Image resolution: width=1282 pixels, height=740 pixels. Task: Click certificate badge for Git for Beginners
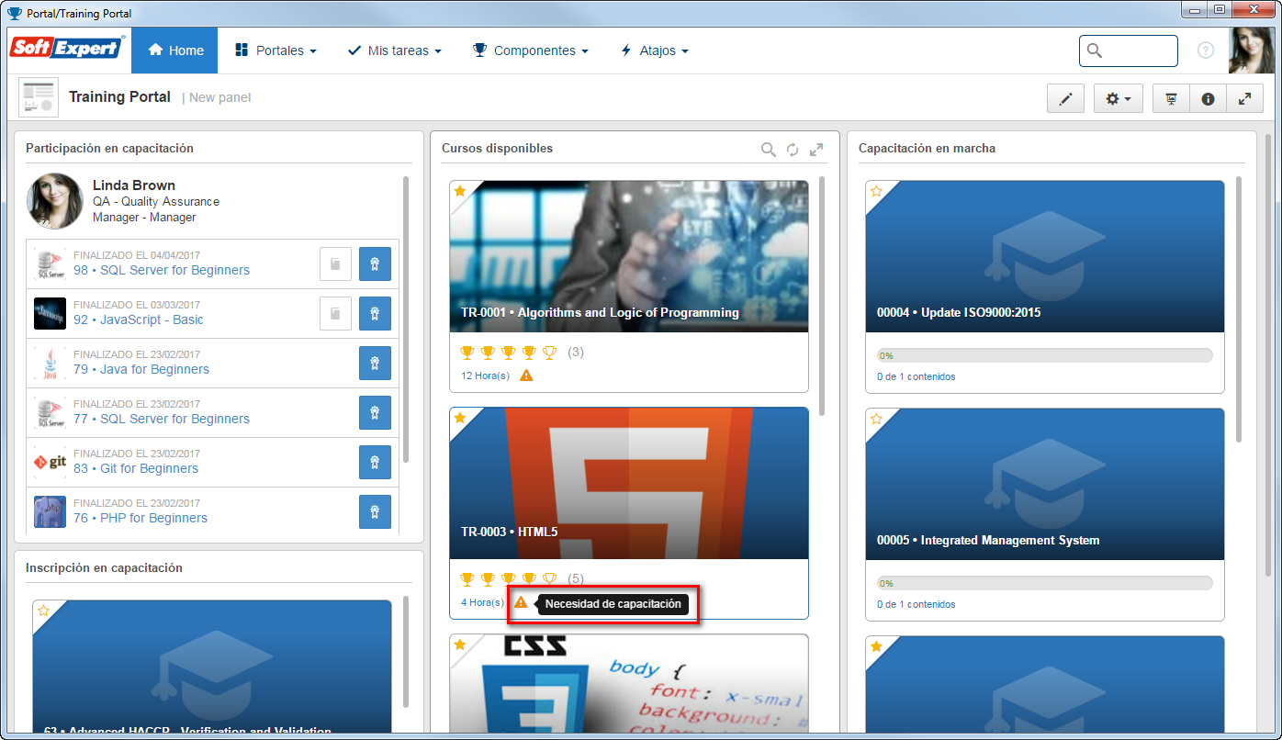pyautogui.click(x=375, y=462)
